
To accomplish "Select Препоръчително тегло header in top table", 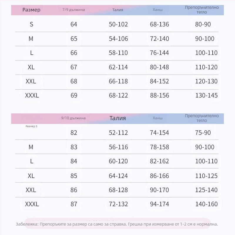I will click(x=202, y=10).
